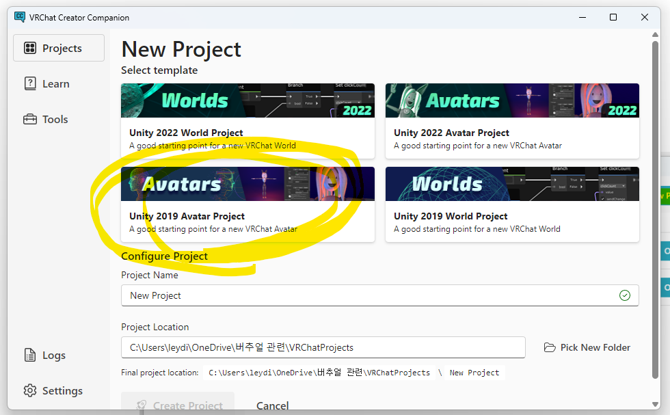Click the scrollbar down arrow
The height and width of the screenshot is (415, 670).
tap(656, 404)
